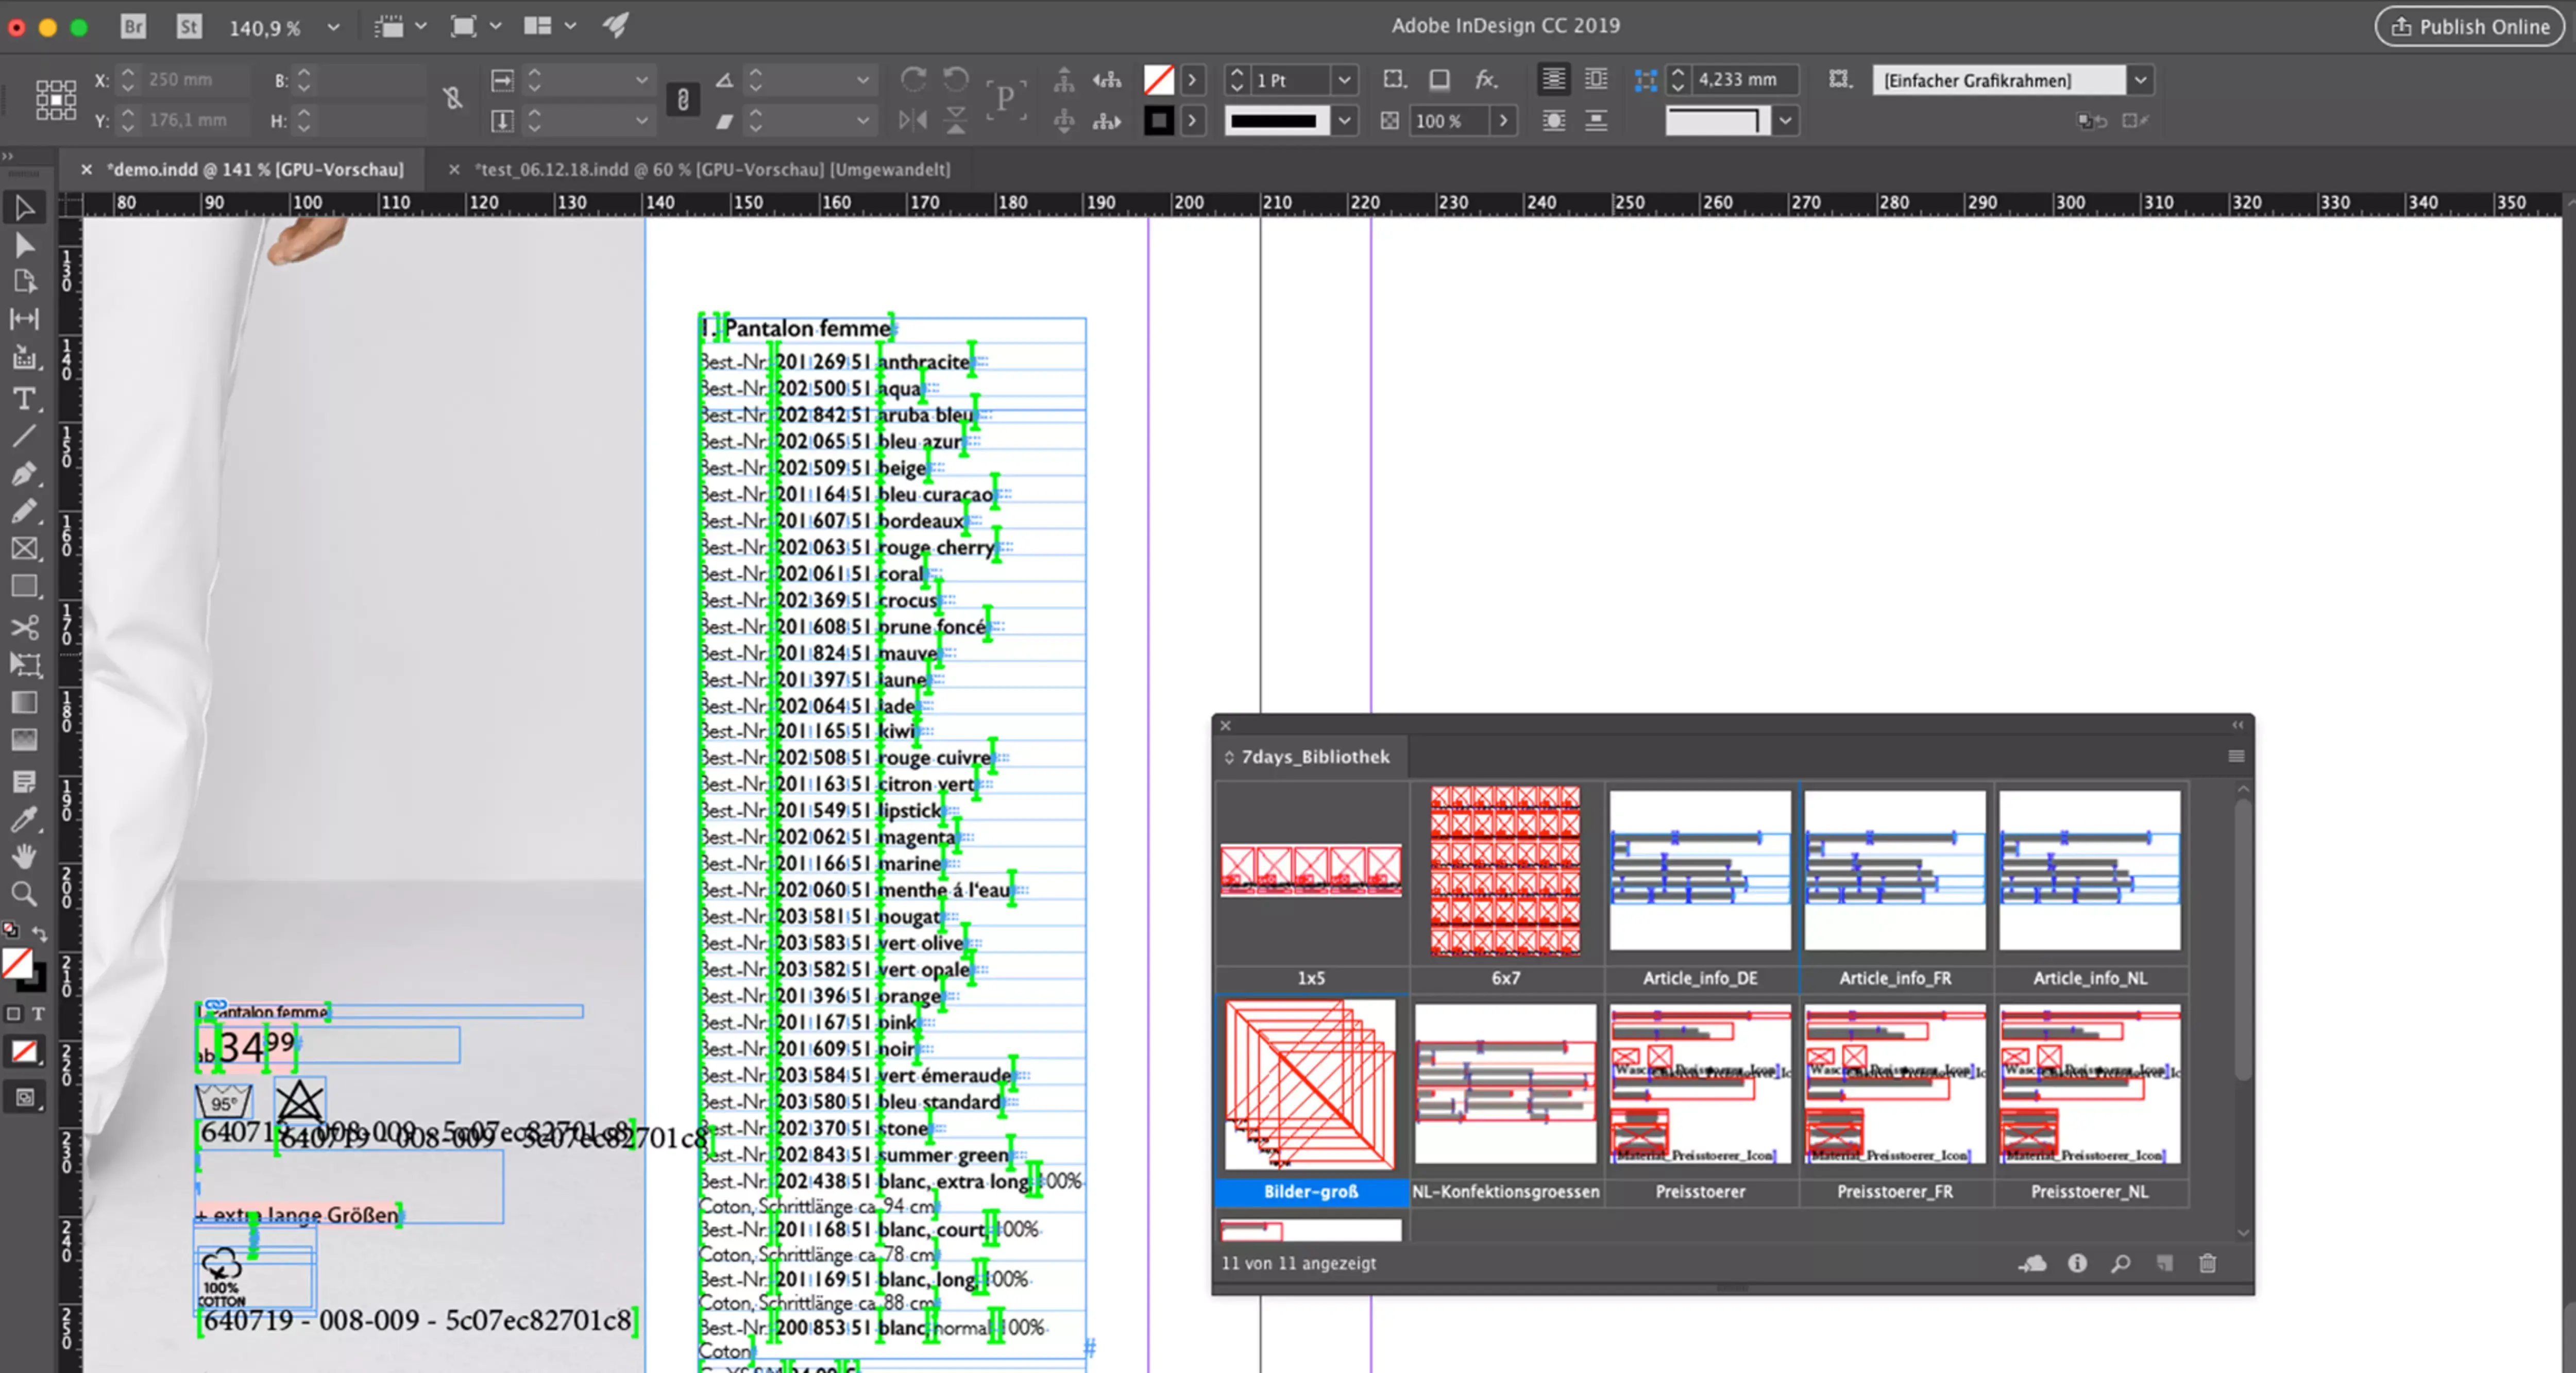This screenshot has width=2576, height=1373.
Task: Activate the Zoom tool magnifier
Action: pyautogui.click(x=24, y=894)
